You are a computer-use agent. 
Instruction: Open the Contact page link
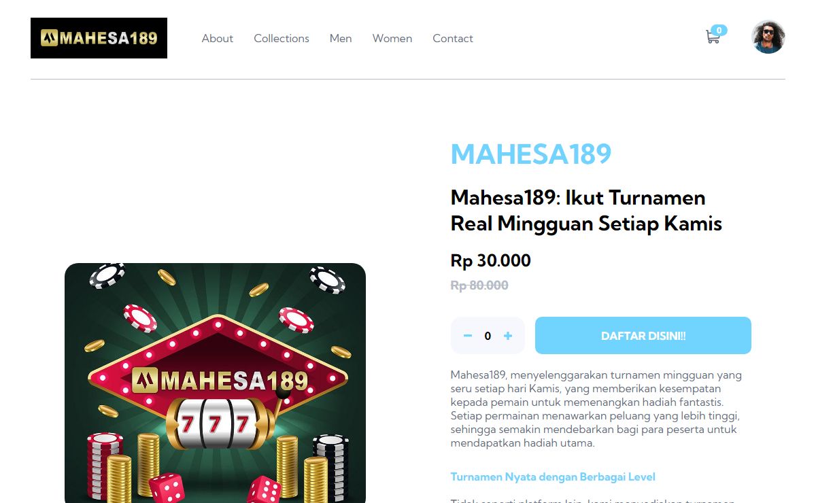coord(453,38)
